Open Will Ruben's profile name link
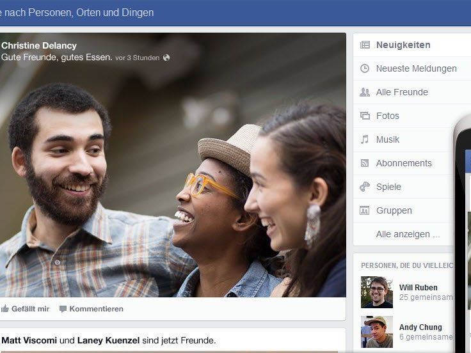Image resolution: width=471 pixels, height=353 pixels. [x=418, y=288]
